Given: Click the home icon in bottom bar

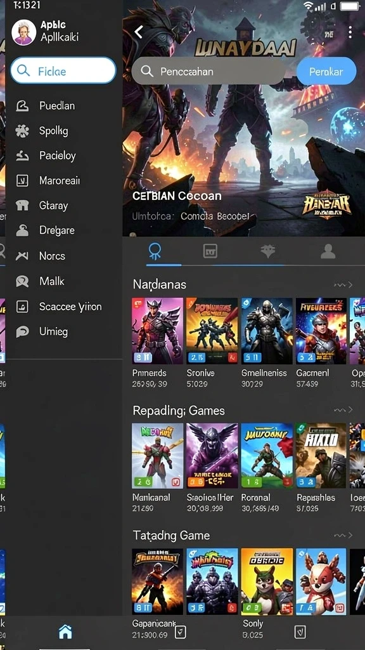Looking at the screenshot, I should (65, 632).
